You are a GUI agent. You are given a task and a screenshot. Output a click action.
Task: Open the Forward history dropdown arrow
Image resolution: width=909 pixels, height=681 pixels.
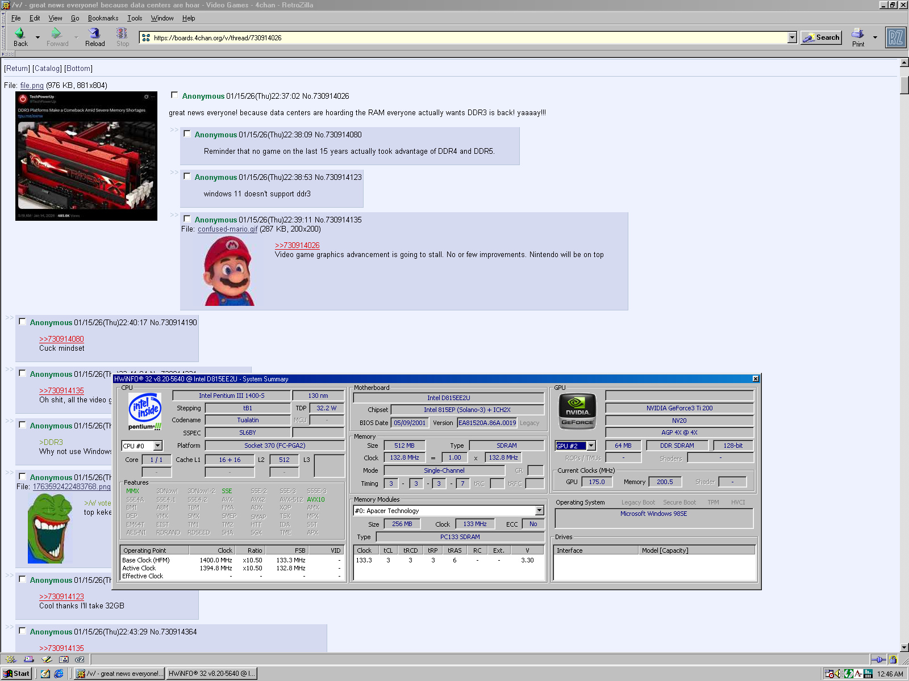coord(76,37)
